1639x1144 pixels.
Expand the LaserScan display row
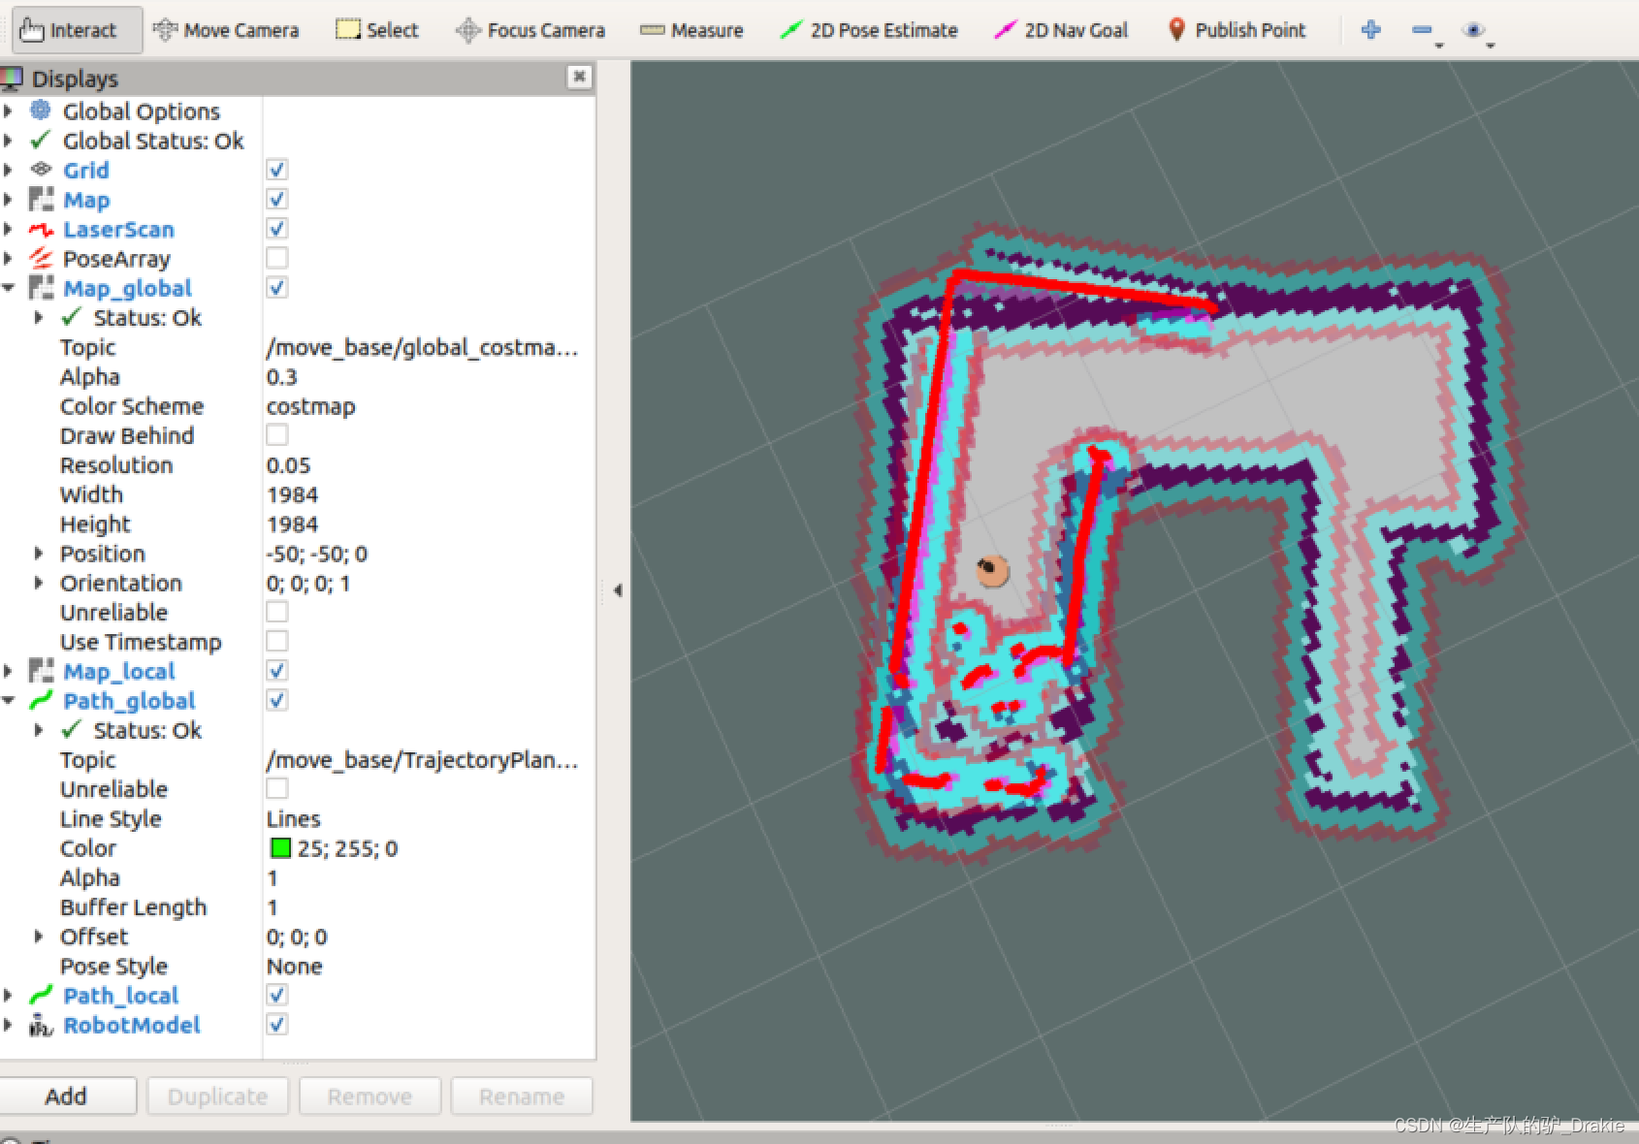pos(8,229)
